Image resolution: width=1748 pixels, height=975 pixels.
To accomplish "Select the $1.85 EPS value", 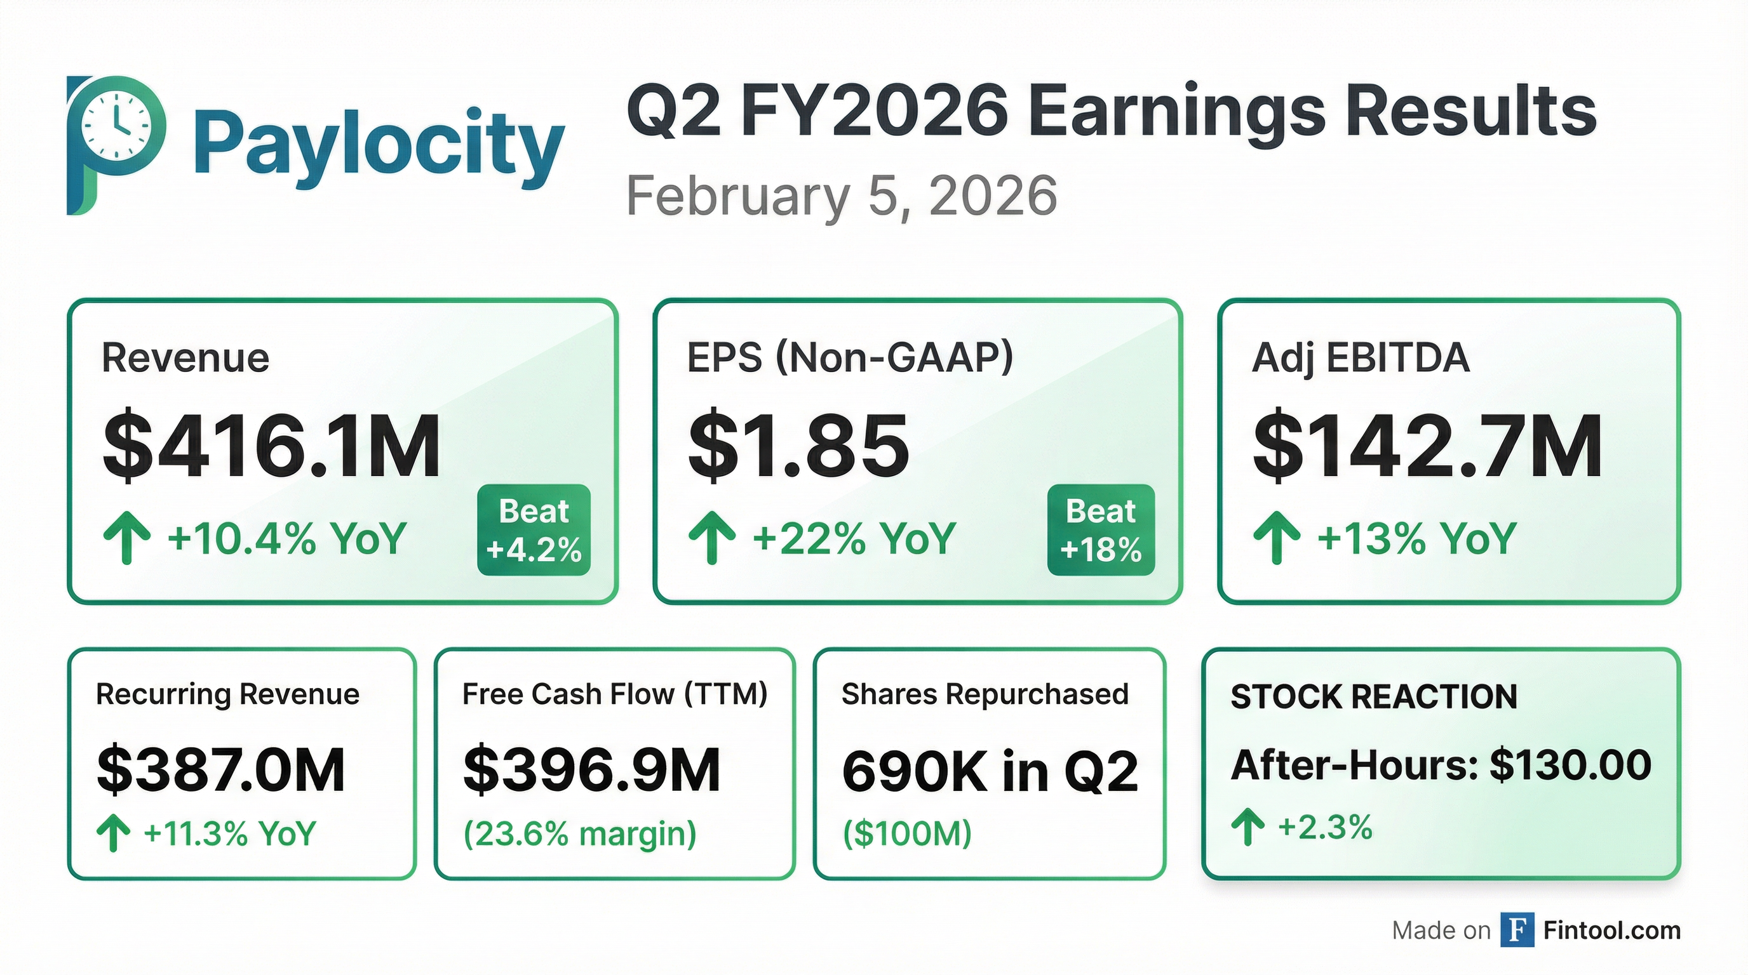I will [798, 448].
